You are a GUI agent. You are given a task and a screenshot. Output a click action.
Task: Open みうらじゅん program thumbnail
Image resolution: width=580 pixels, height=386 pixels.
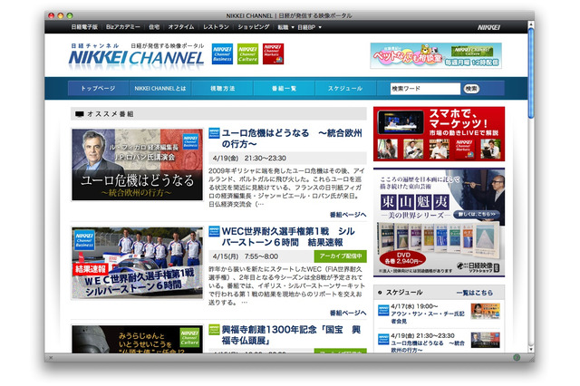tap(137, 340)
